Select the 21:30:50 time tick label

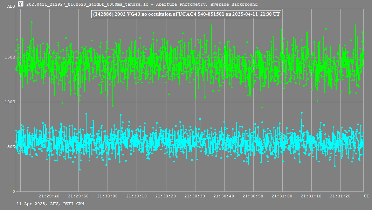pyautogui.click(x=253, y=196)
